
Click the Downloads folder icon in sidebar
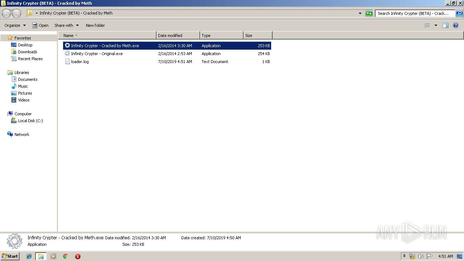14,52
